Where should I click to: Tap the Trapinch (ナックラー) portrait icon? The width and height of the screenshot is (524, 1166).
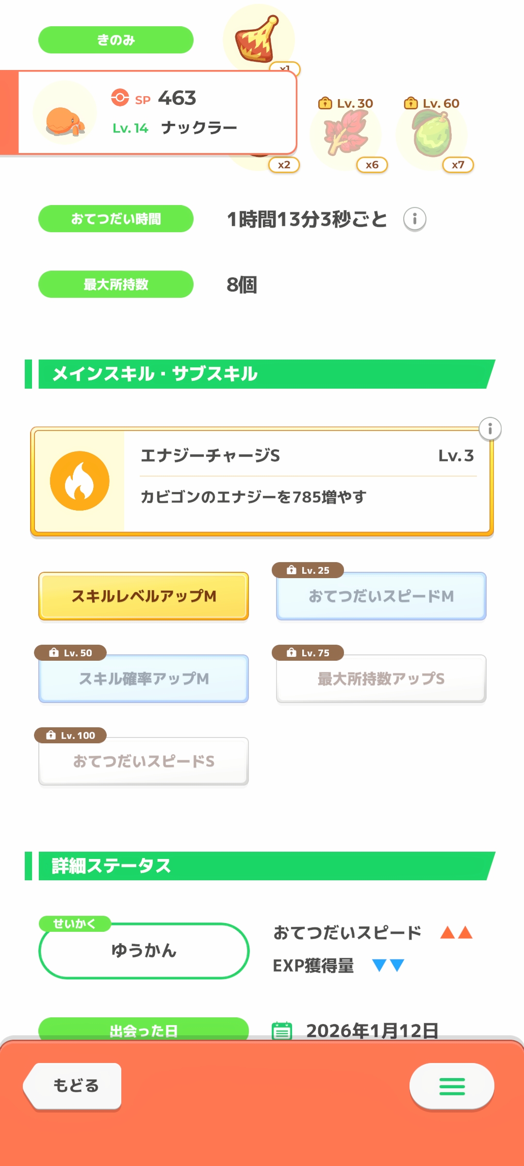(65, 113)
